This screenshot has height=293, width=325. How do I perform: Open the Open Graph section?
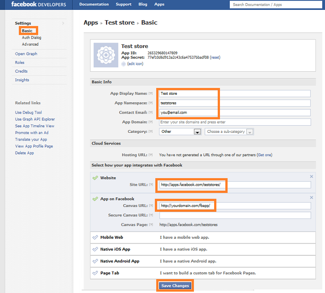coord(26,54)
